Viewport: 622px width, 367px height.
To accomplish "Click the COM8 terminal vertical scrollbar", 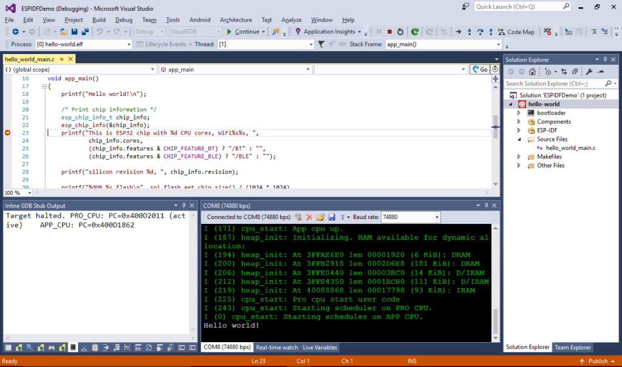I will (495, 321).
